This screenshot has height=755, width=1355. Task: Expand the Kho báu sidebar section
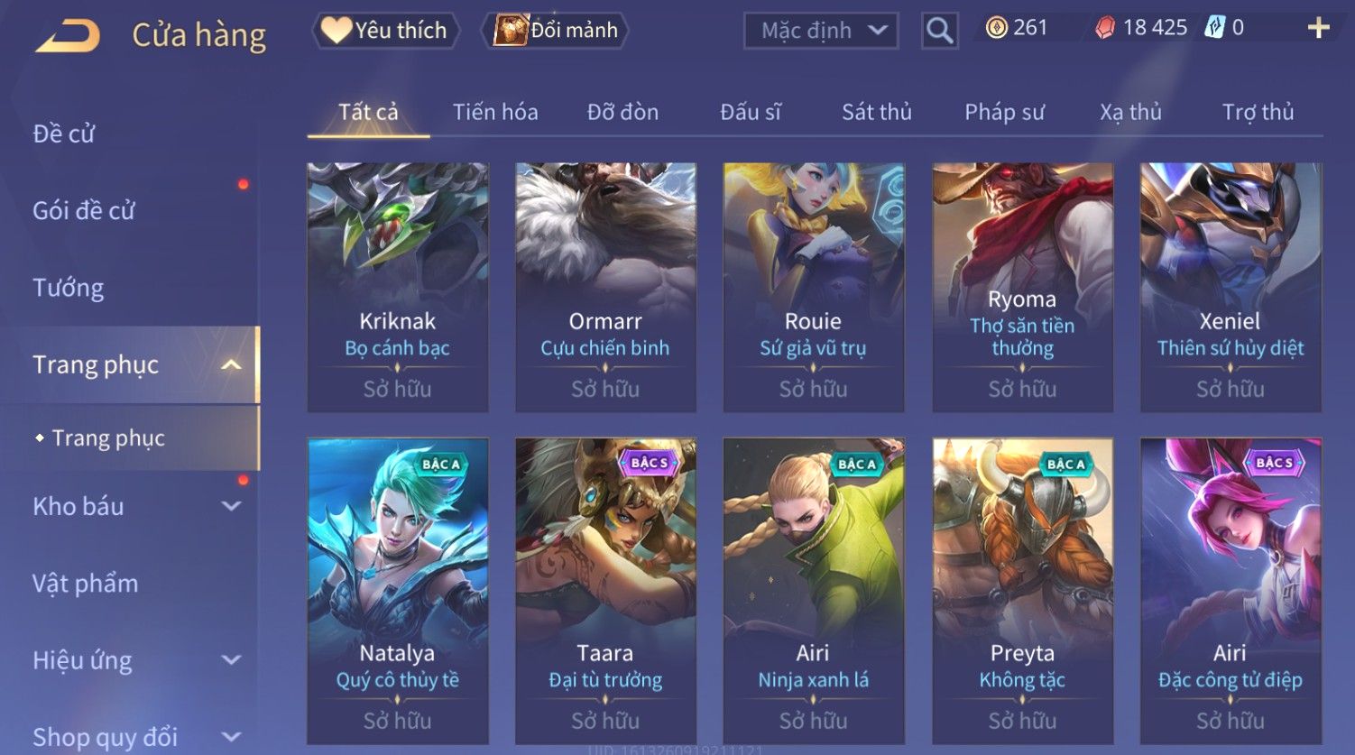pos(231,506)
